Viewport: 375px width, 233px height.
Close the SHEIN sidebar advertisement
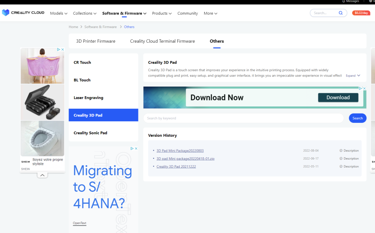coord(63,49)
